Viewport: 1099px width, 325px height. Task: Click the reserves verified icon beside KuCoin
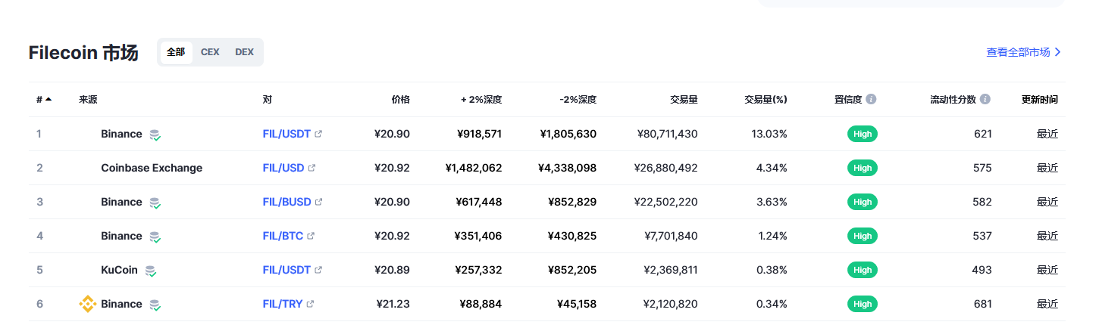(151, 271)
